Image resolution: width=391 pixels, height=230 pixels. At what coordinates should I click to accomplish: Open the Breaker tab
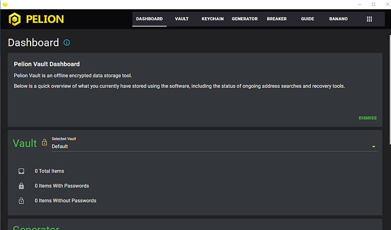[276, 19]
